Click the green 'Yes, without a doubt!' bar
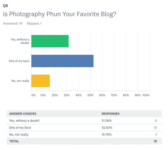 (50, 41)
